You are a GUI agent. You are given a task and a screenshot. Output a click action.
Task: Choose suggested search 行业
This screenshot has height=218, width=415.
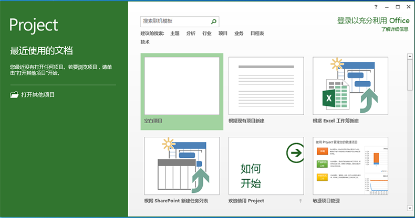[x=206, y=34]
